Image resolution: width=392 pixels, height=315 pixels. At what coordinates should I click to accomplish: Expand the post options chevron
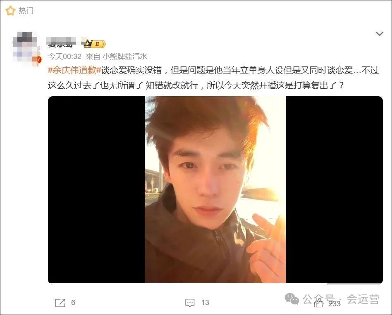tap(380, 34)
